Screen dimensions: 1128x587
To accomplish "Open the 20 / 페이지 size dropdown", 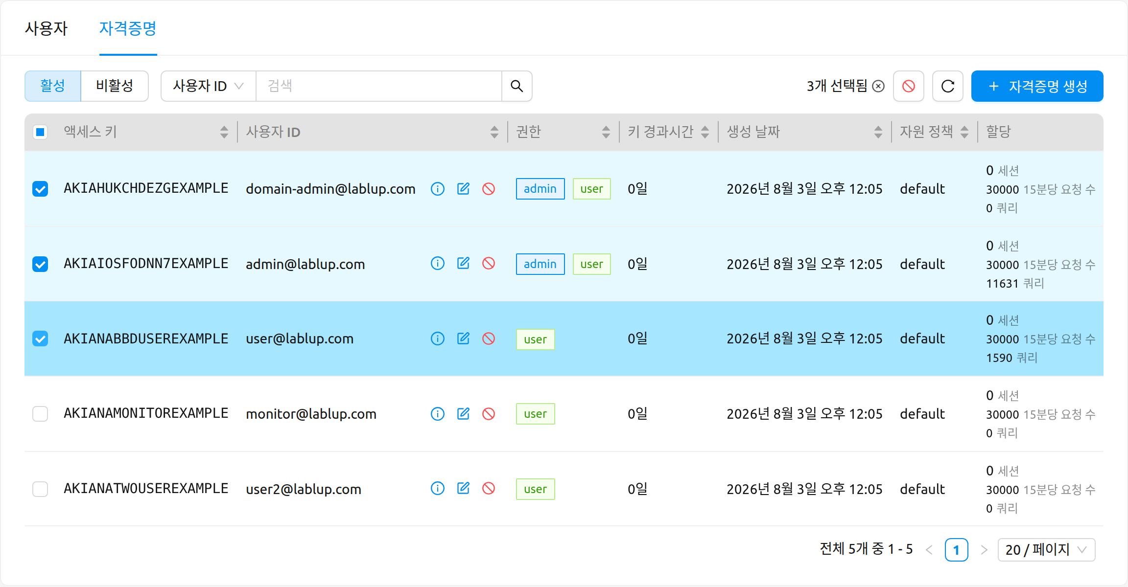I will [x=1046, y=550].
